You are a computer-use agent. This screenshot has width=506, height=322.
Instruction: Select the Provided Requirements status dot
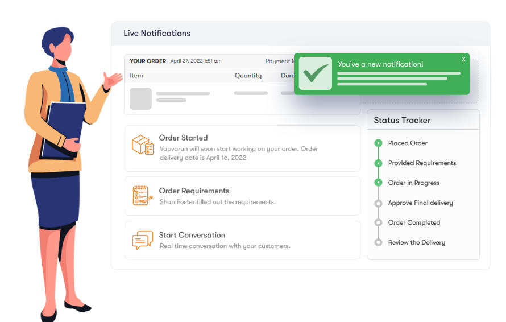(x=378, y=163)
